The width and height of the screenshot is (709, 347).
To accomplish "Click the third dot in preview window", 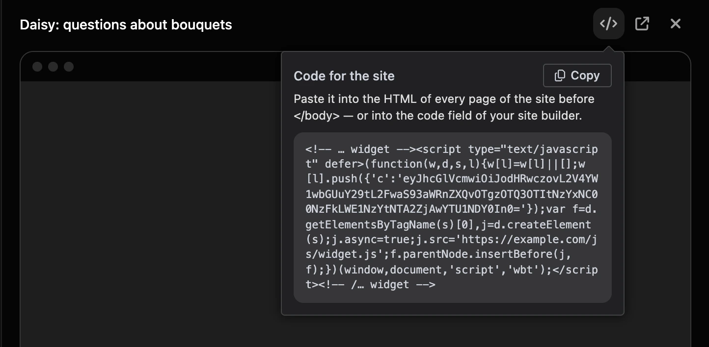I will [69, 67].
